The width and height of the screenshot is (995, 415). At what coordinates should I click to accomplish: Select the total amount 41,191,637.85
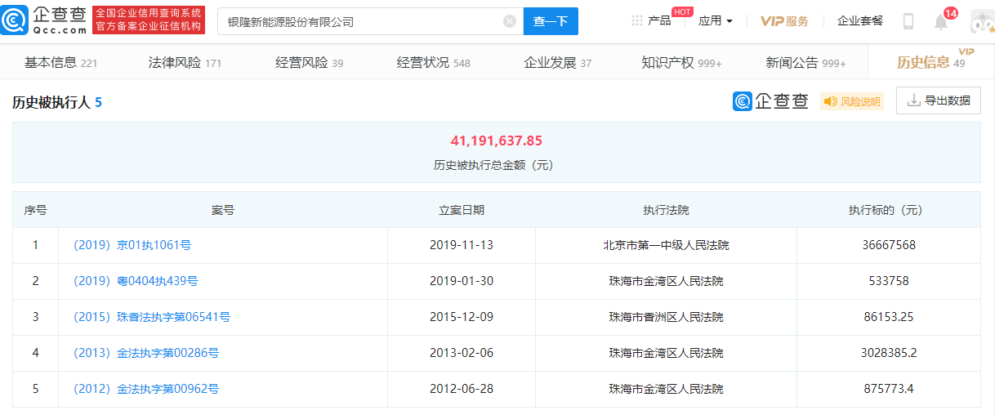(497, 141)
